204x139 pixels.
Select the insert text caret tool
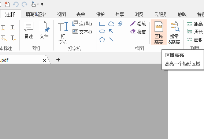point(13,38)
